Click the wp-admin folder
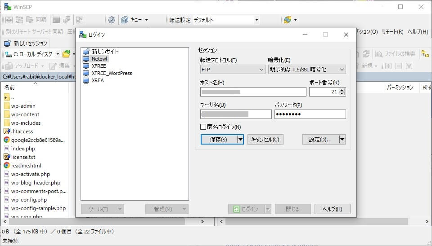 [23, 106]
